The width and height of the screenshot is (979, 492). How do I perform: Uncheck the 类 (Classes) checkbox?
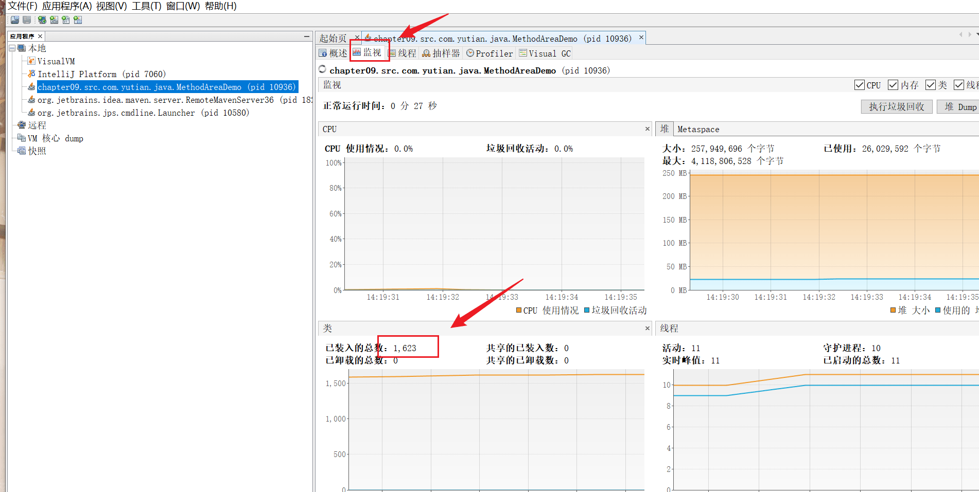point(930,85)
